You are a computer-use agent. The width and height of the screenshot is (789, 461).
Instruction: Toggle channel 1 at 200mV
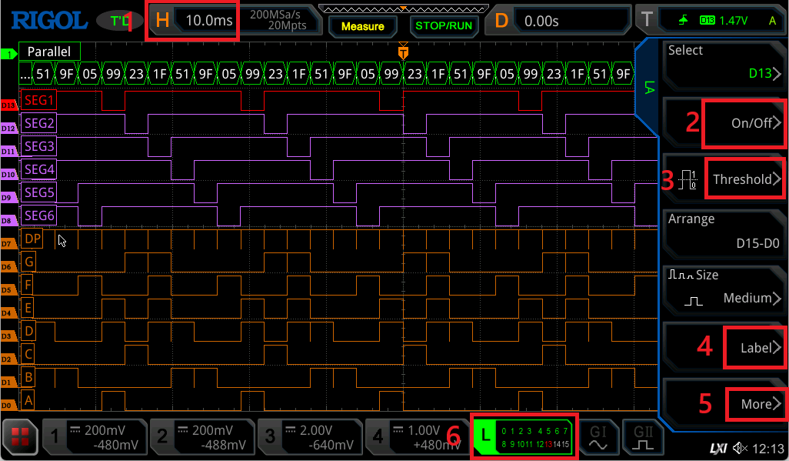(x=93, y=436)
